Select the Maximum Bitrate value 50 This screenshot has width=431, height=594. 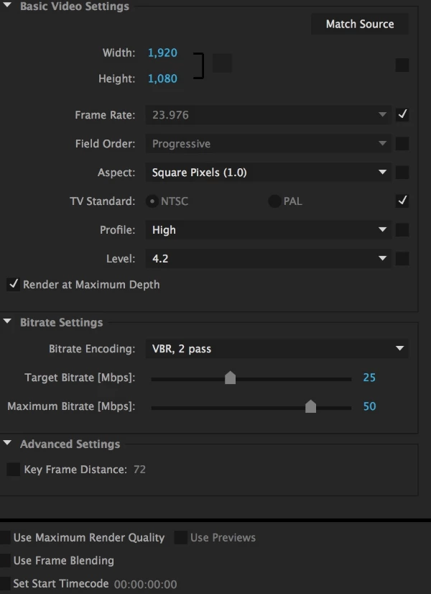[369, 406]
